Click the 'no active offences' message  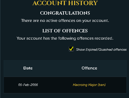pos(65,21)
